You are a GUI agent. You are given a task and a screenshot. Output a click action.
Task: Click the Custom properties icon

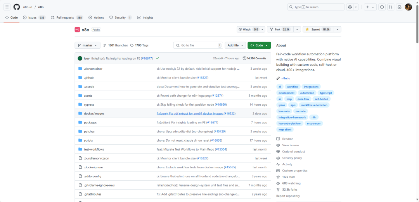[x=278, y=171]
